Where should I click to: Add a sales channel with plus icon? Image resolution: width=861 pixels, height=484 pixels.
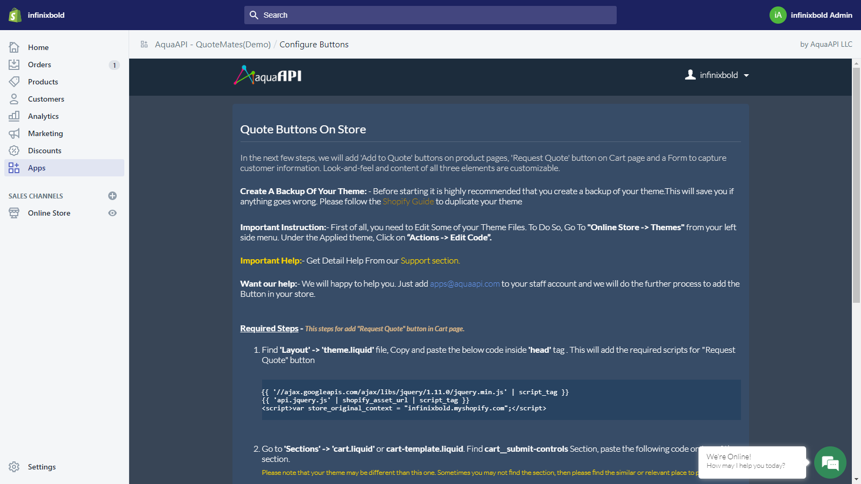112,196
